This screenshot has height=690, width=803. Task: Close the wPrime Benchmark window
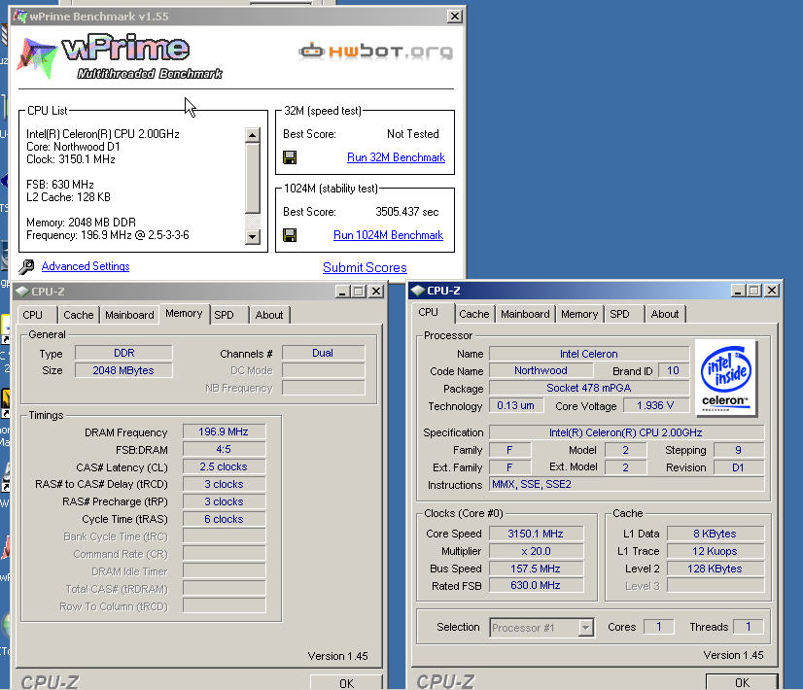[x=454, y=17]
